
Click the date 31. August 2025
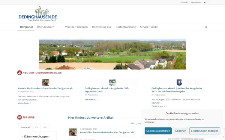click(91, 94)
